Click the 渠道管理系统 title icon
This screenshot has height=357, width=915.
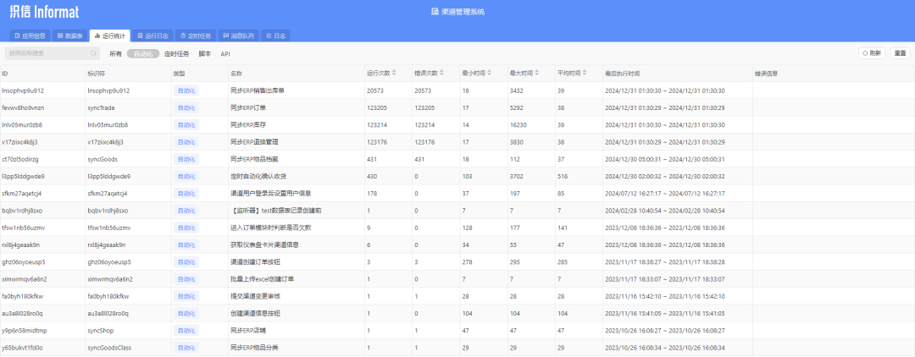coord(435,12)
